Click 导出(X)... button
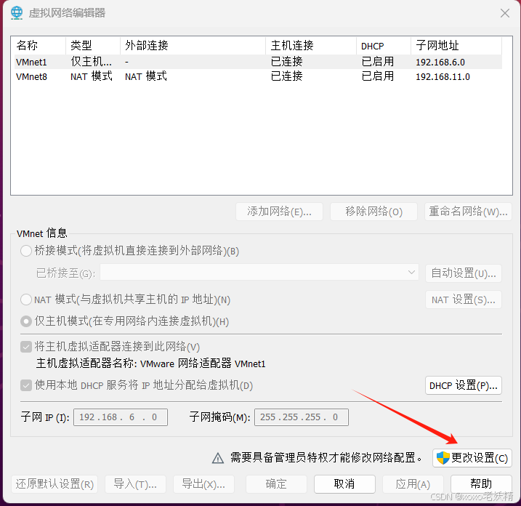The height and width of the screenshot is (506, 521). click(203, 484)
